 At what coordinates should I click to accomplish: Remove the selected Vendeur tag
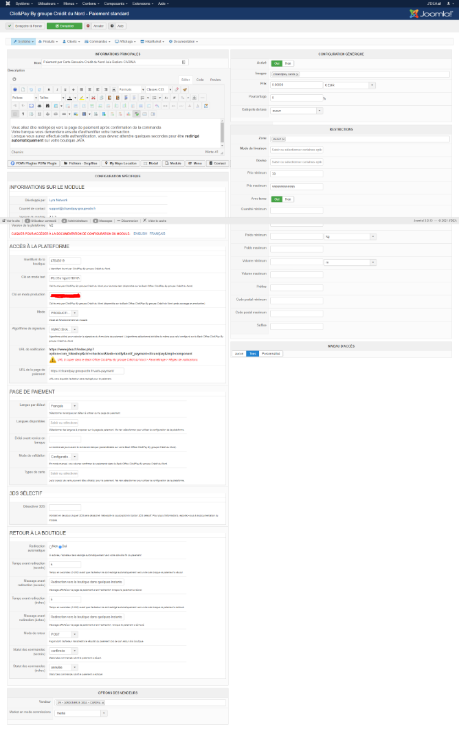point(103,703)
